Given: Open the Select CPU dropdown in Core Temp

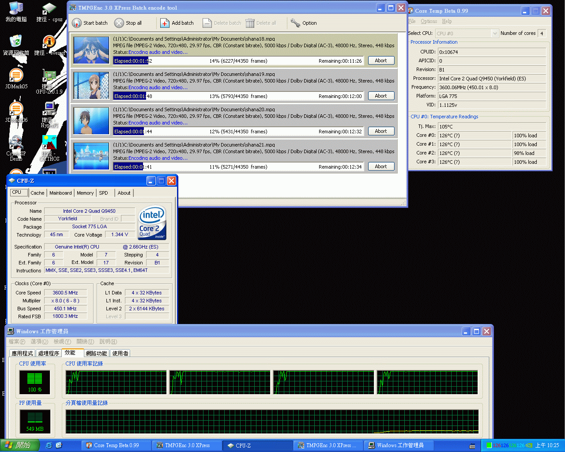Looking at the screenshot, I should click(467, 33).
